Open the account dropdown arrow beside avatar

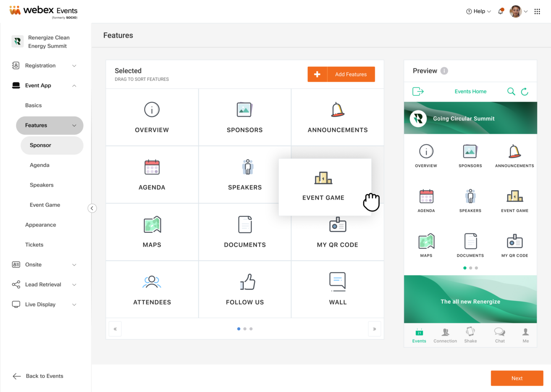coord(525,12)
